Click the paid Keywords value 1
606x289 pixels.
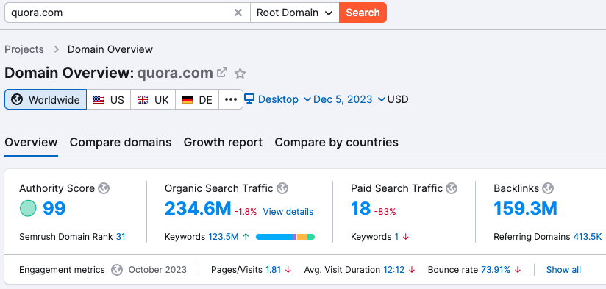(x=396, y=237)
